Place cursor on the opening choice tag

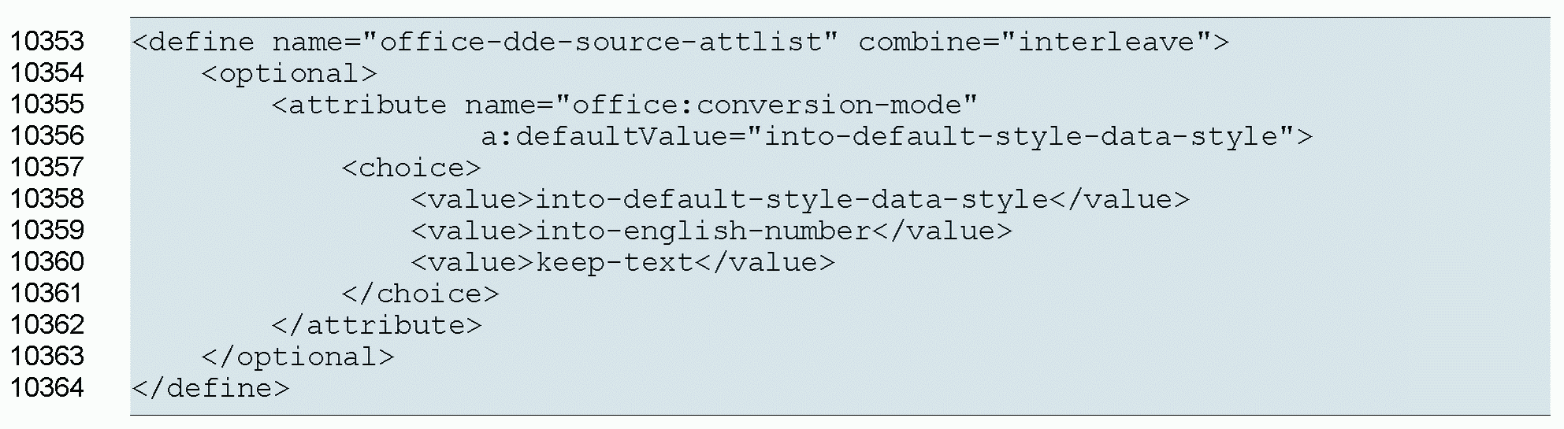(411, 168)
